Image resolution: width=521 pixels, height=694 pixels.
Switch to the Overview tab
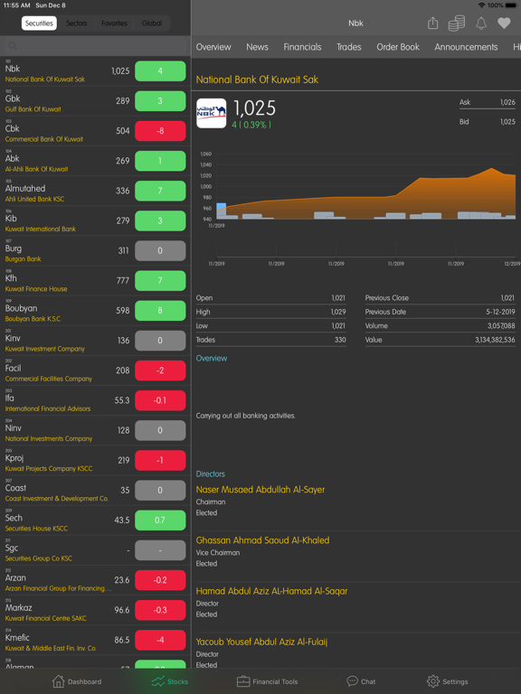pyautogui.click(x=213, y=47)
